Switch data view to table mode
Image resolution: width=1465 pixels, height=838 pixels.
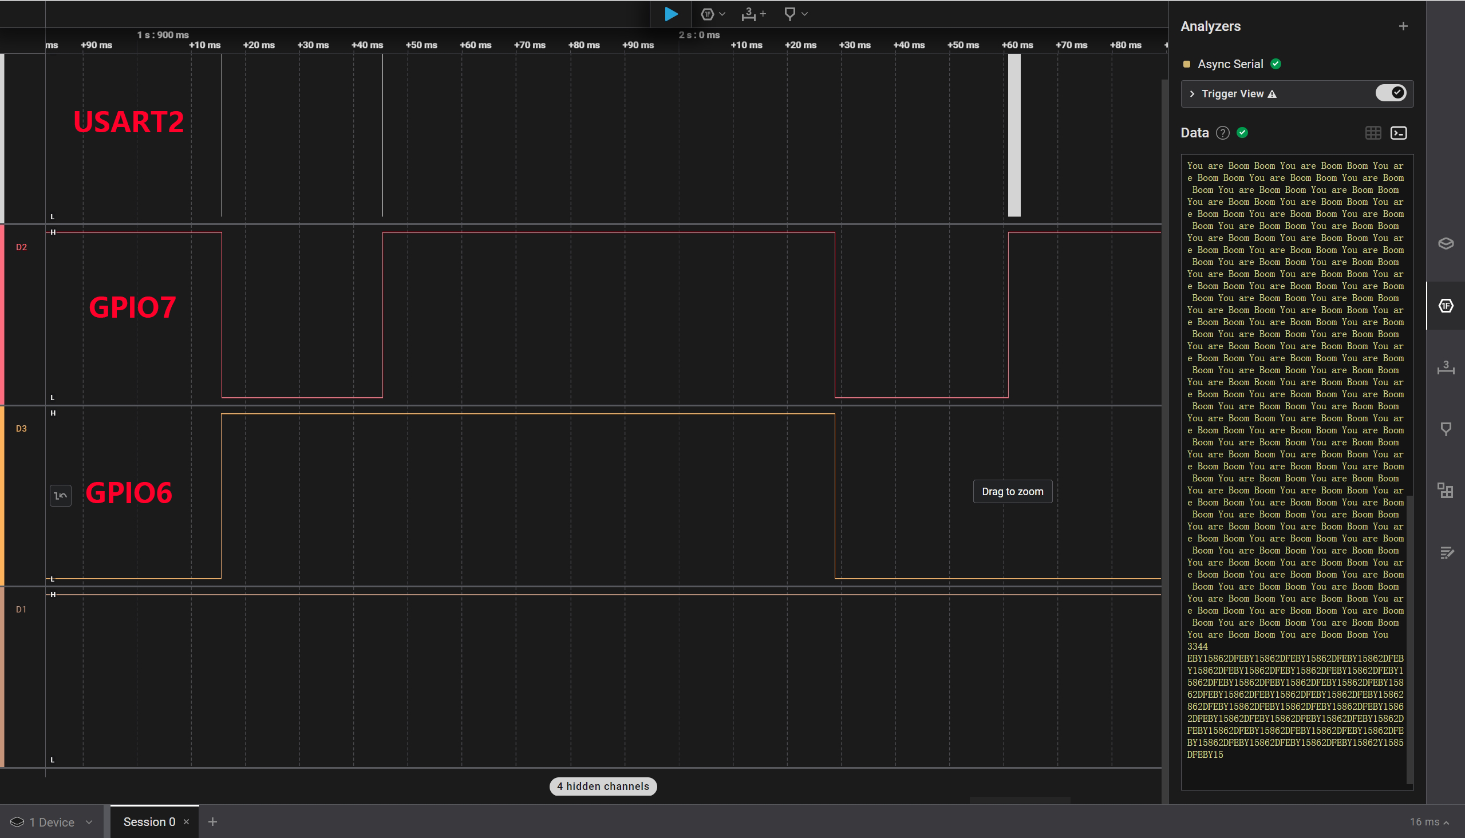(1373, 133)
